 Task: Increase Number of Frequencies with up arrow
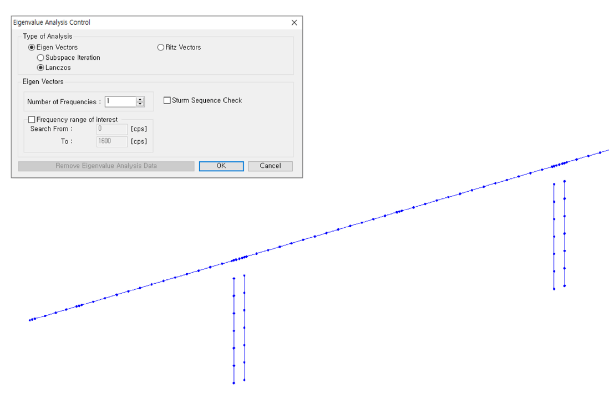click(140, 99)
